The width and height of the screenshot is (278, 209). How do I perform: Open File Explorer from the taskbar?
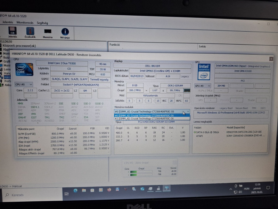click(x=84, y=190)
